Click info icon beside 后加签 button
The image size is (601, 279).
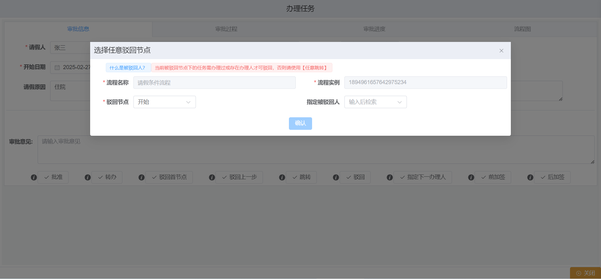click(530, 177)
